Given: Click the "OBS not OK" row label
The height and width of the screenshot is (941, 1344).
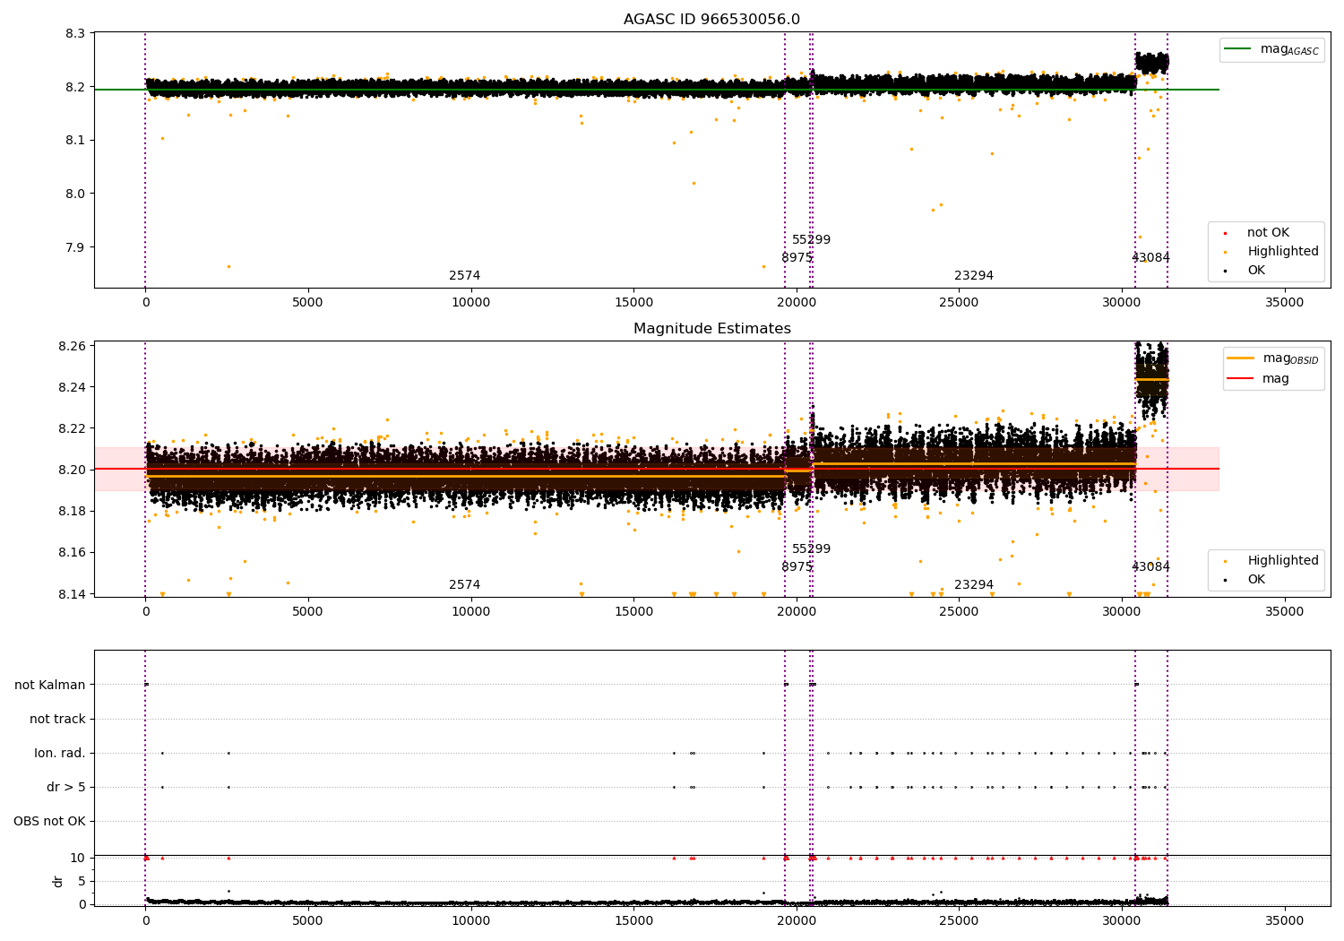Looking at the screenshot, I should click(49, 821).
